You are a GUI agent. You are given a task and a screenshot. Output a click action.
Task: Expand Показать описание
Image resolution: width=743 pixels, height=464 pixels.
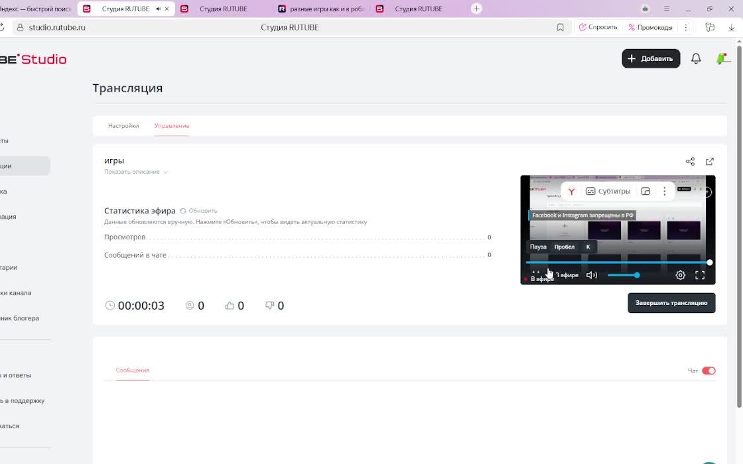[135, 172]
